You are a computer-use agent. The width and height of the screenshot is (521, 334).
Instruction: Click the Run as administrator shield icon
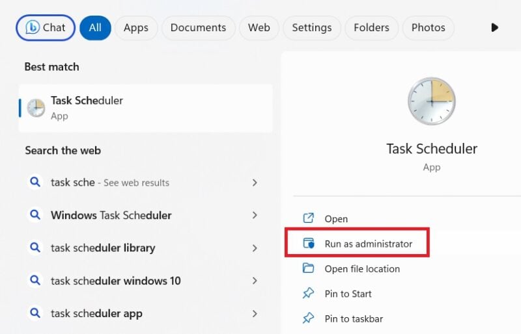[308, 243]
